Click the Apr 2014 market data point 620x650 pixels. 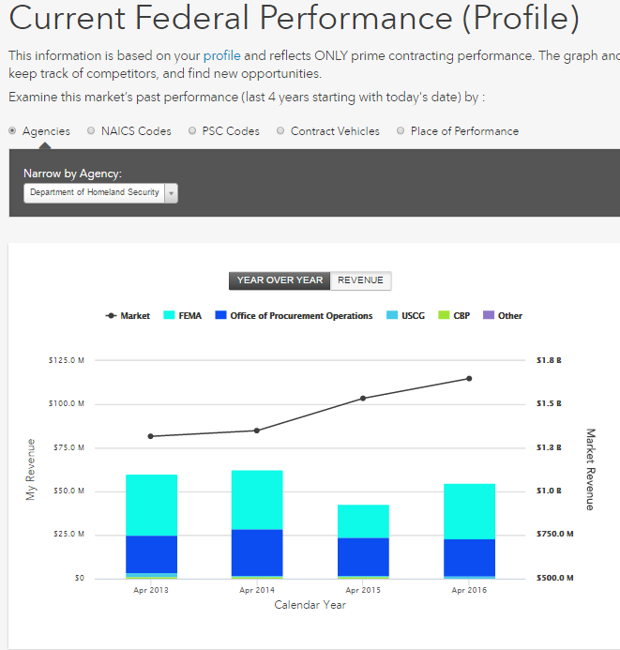pyautogui.click(x=257, y=431)
